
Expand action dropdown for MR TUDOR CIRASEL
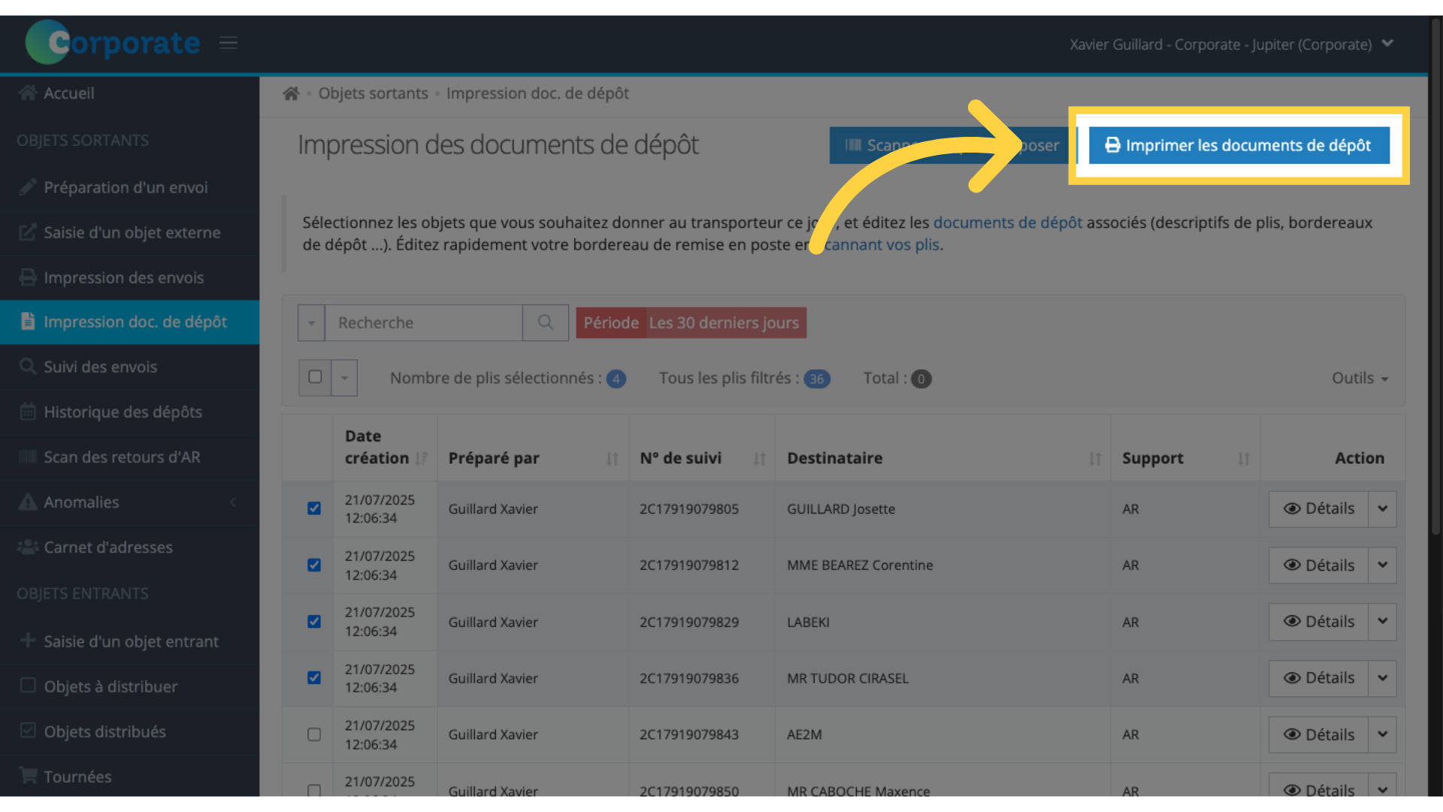coord(1382,678)
